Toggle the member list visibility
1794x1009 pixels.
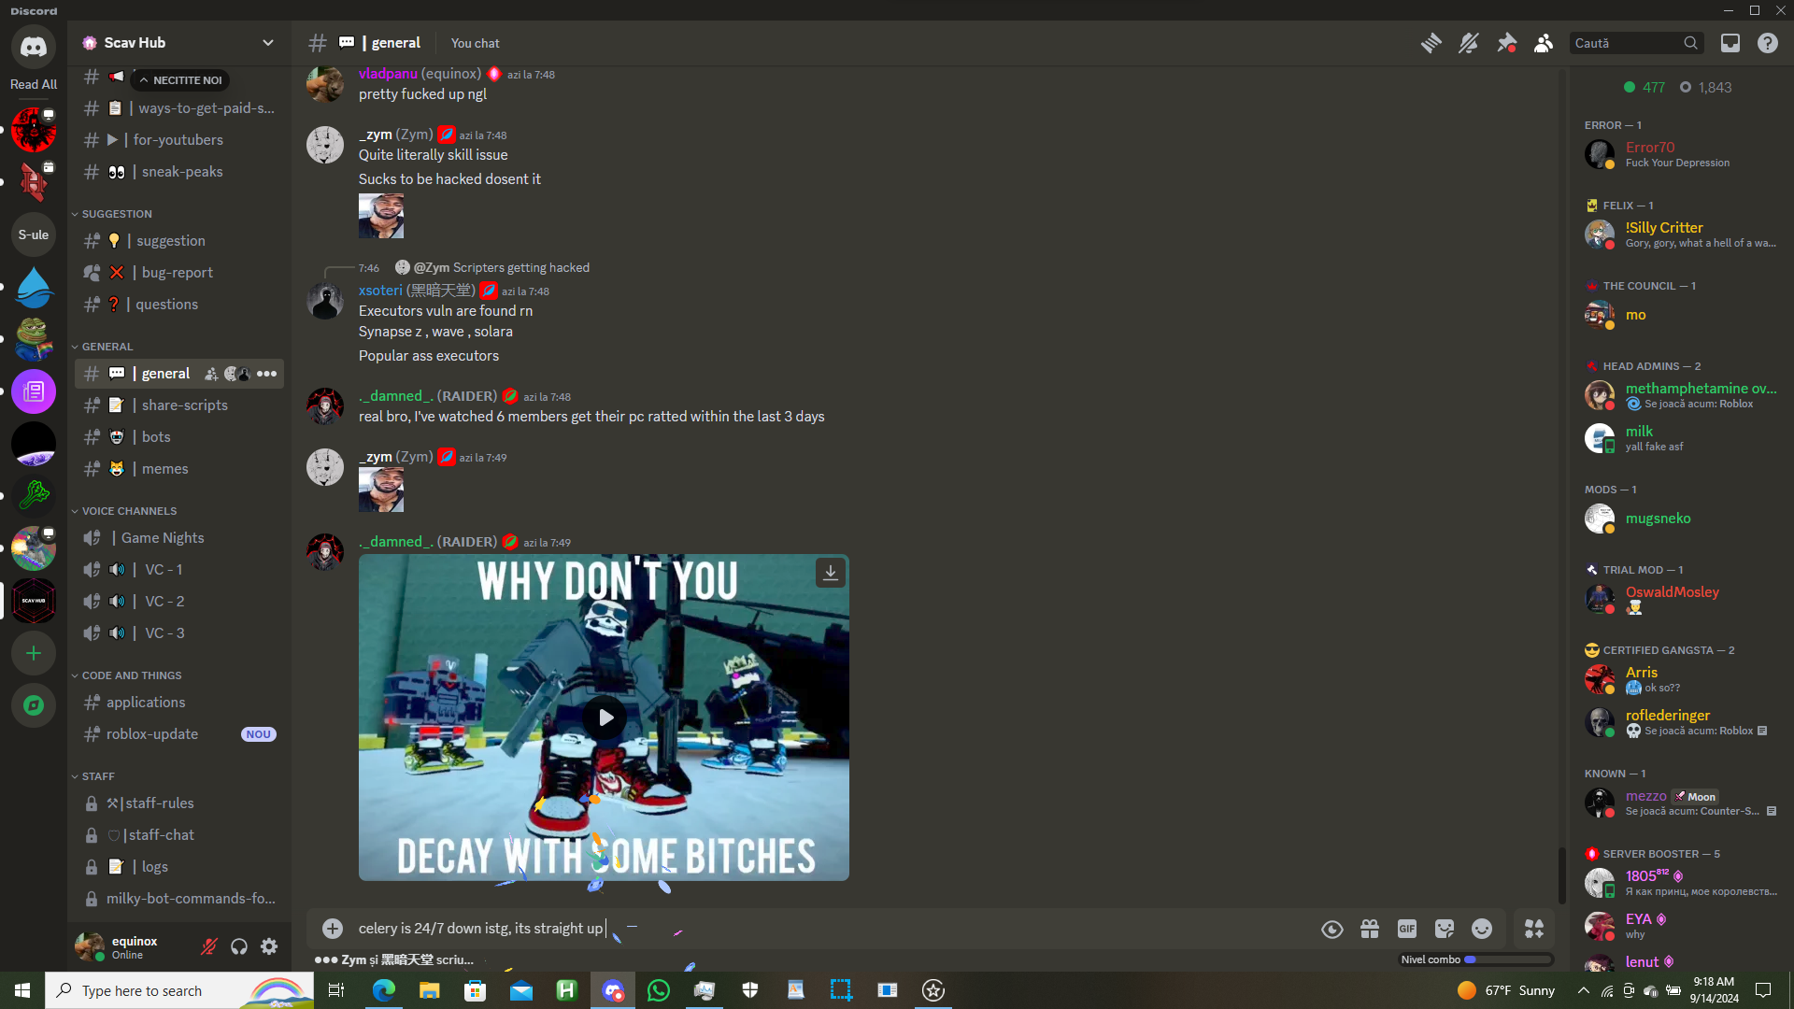coord(1544,43)
